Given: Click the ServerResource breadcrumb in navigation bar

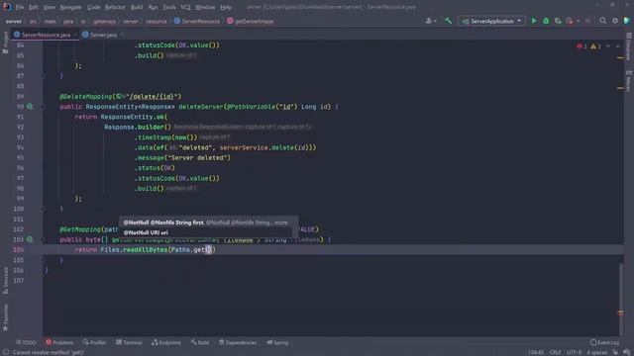Looking at the screenshot, I should (x=197, y=21).
